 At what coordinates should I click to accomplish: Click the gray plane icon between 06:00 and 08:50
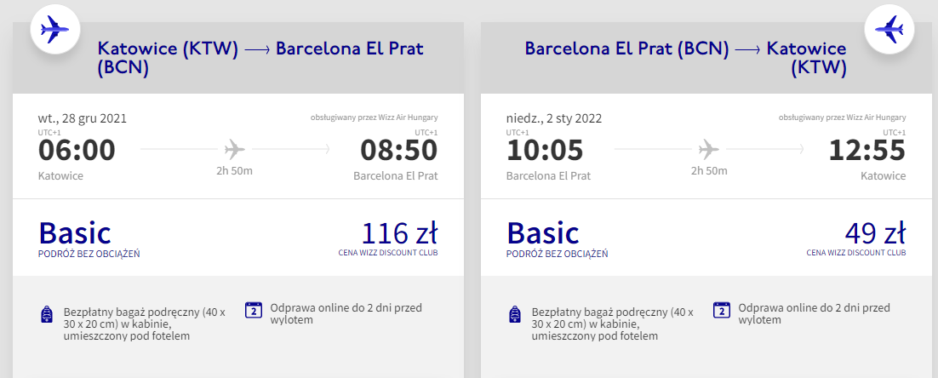[235, 150]
